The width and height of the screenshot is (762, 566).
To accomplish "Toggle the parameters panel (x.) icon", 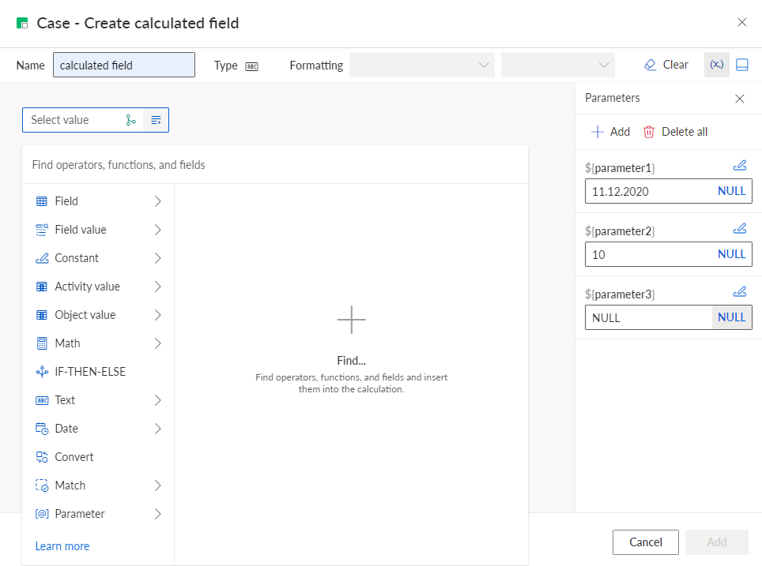I will 717,65.
